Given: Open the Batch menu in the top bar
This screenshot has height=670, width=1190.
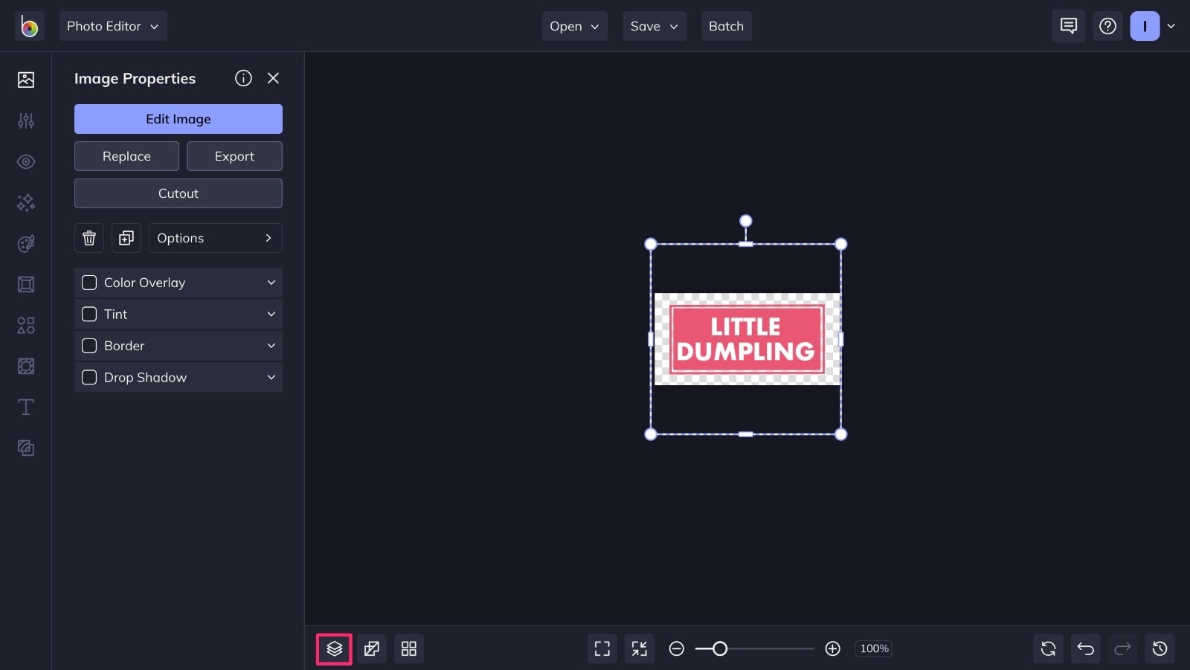Looking at the screenshot, I should click(726, 26).
